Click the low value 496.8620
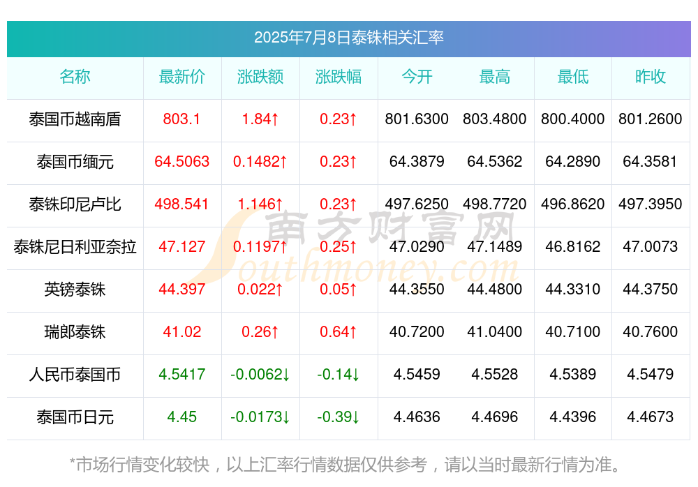Image resolution: width=698 pixels, height=487 pixels. tap(573, 204)
